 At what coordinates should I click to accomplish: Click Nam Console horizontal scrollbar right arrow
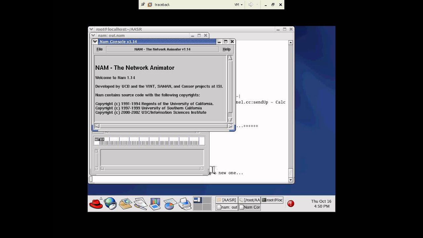tap(230, 126)
